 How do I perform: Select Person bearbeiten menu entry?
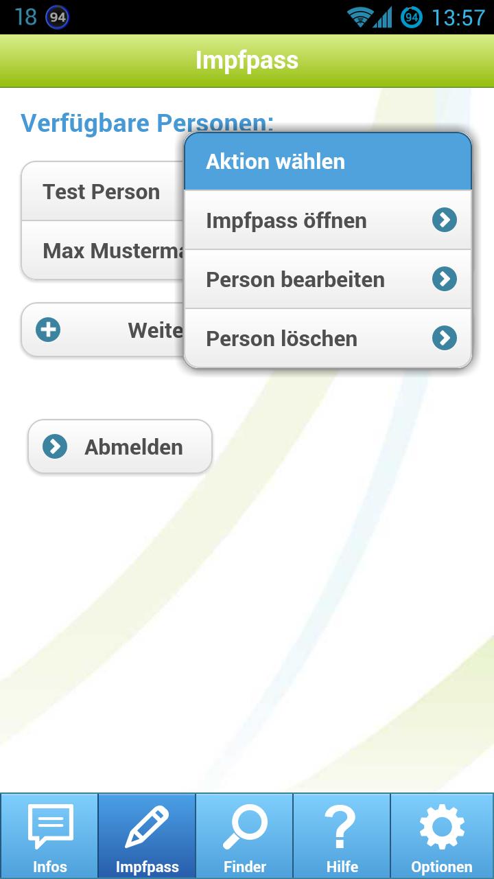(x=295, y=279)
